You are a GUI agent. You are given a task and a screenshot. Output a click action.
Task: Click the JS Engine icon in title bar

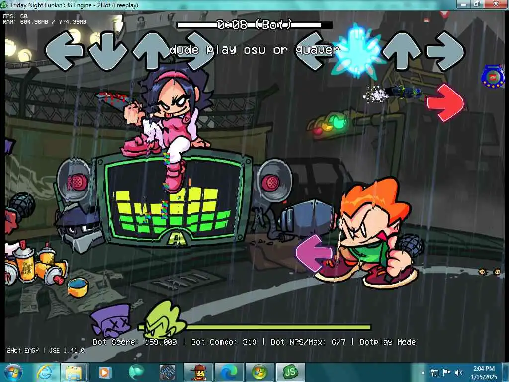coord(4,5)
